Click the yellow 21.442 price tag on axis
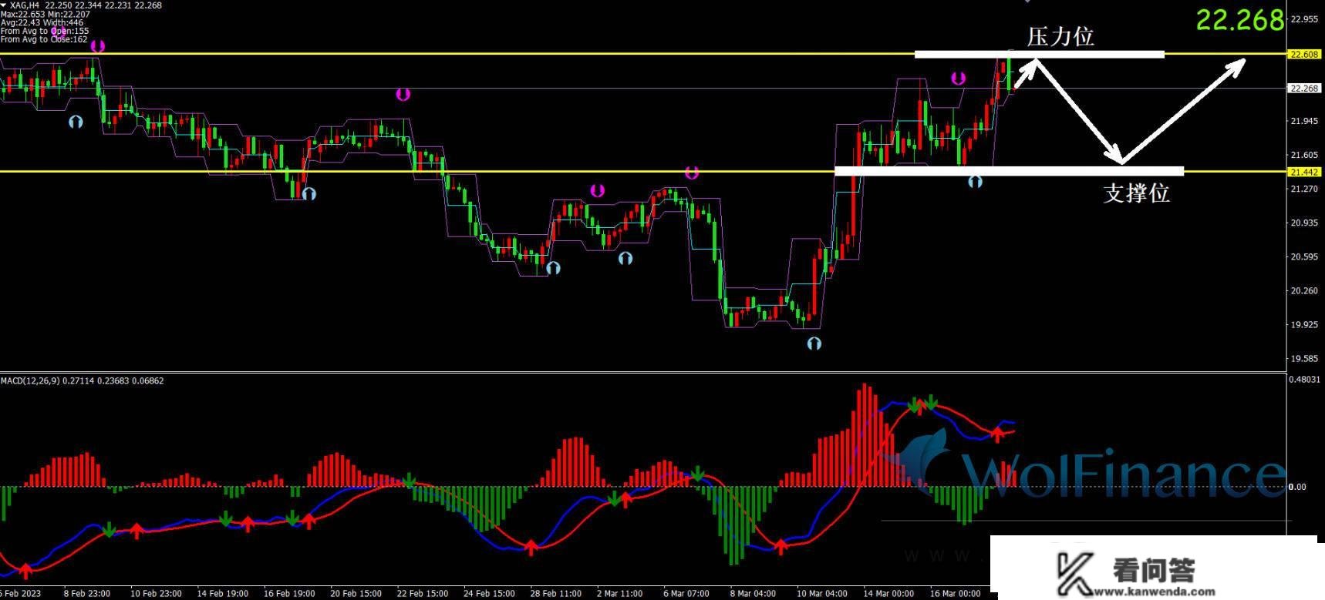1325x600 pixels. pos(1304,172)
